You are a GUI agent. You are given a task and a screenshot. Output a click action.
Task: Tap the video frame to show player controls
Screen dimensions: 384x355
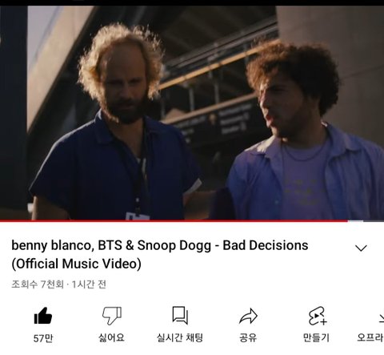coord(192,113)
